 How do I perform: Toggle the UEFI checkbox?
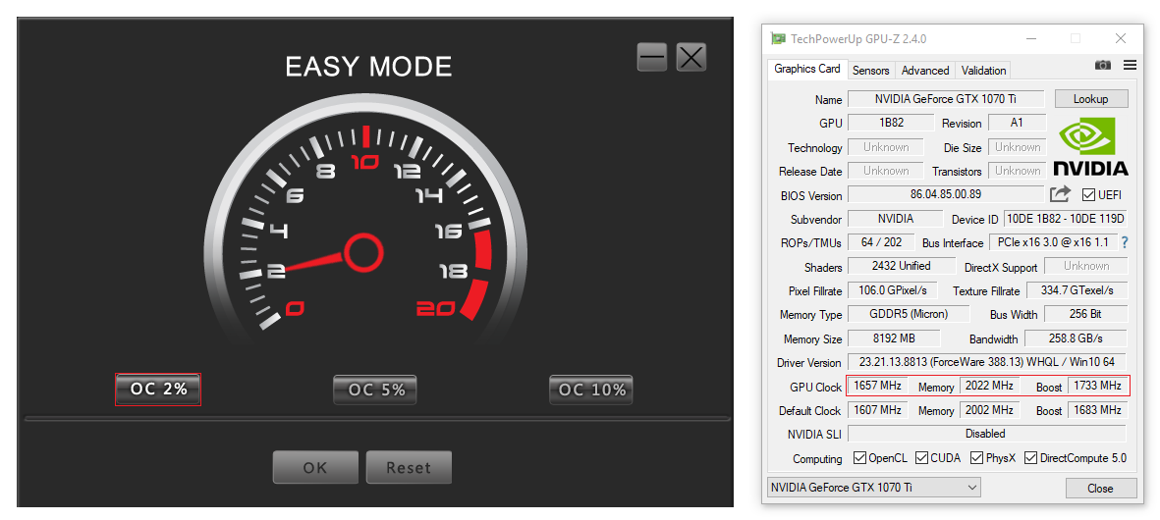click(1088, 195)
